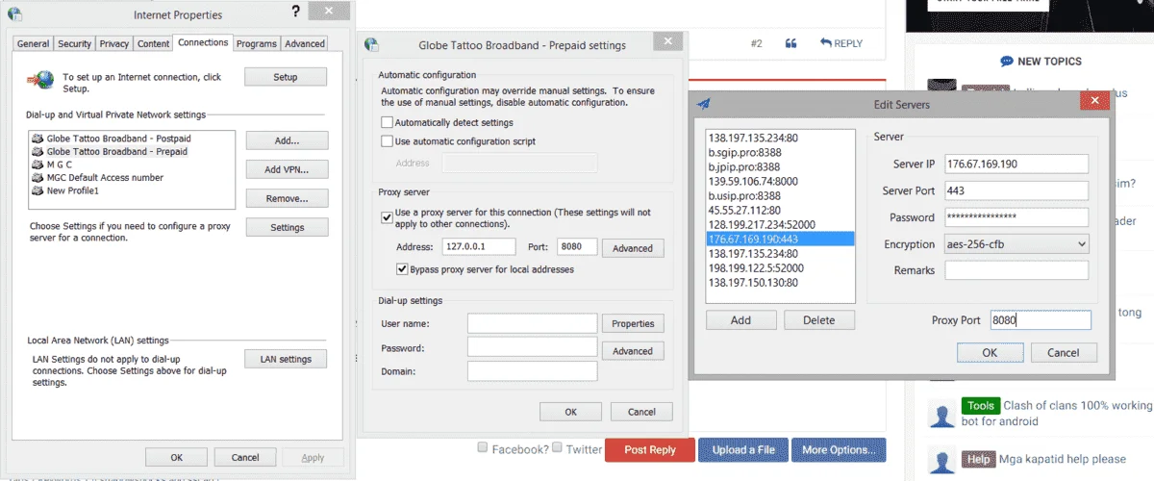Click the Prepaid settings dialog globe title icon
This screenshot has height=481, width=1154.
[371, 44]
